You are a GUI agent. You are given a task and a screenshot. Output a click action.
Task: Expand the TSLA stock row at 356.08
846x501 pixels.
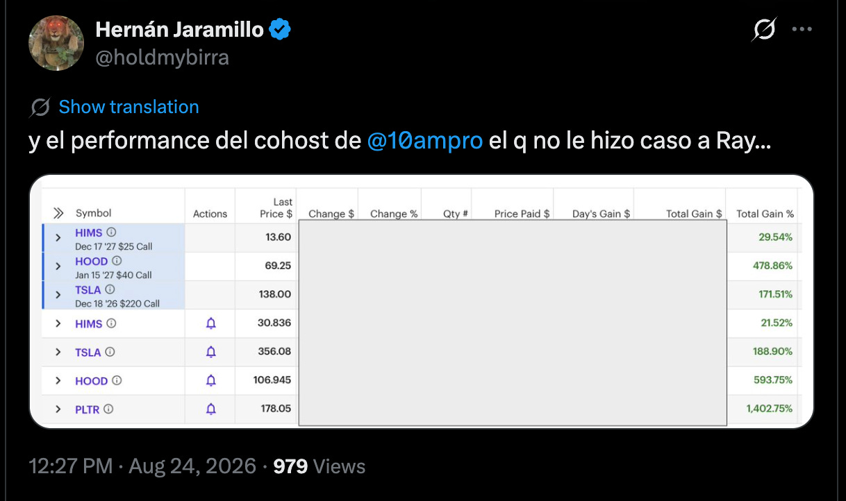point(58,353)
